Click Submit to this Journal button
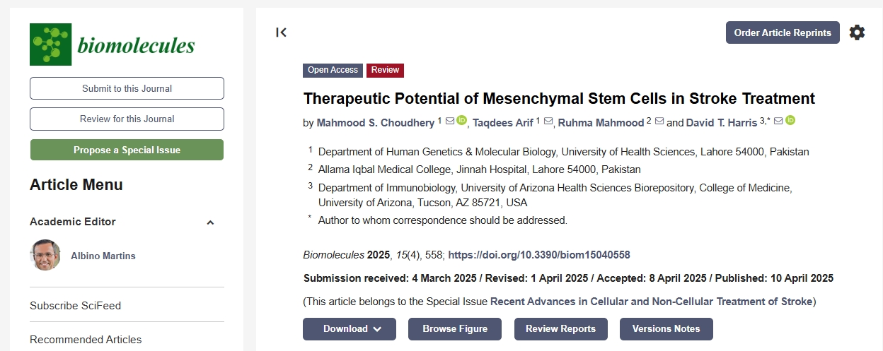This screenshot has width=883, height=351. pyautogui.click(x=127, y=88)
